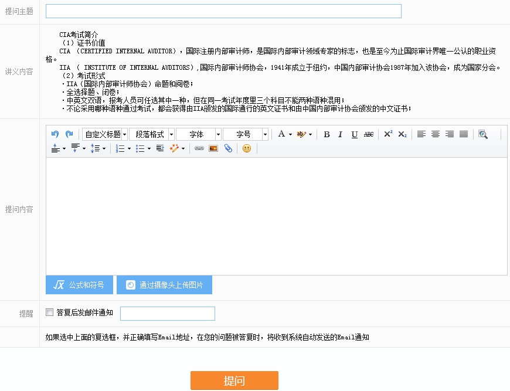Viewport: 510px width, 391px height.
Task: Insert an image into the question
Action: (213, 148)
